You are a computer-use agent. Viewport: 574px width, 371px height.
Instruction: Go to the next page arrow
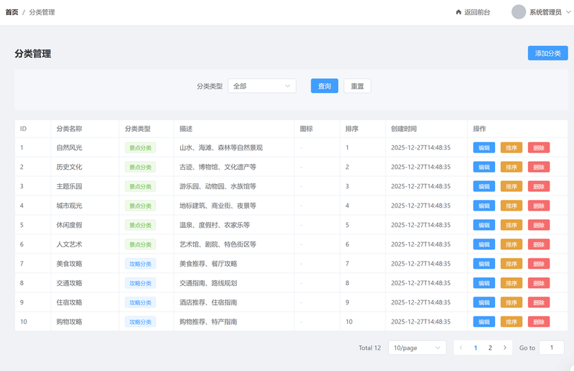click(x=505, y=347)
